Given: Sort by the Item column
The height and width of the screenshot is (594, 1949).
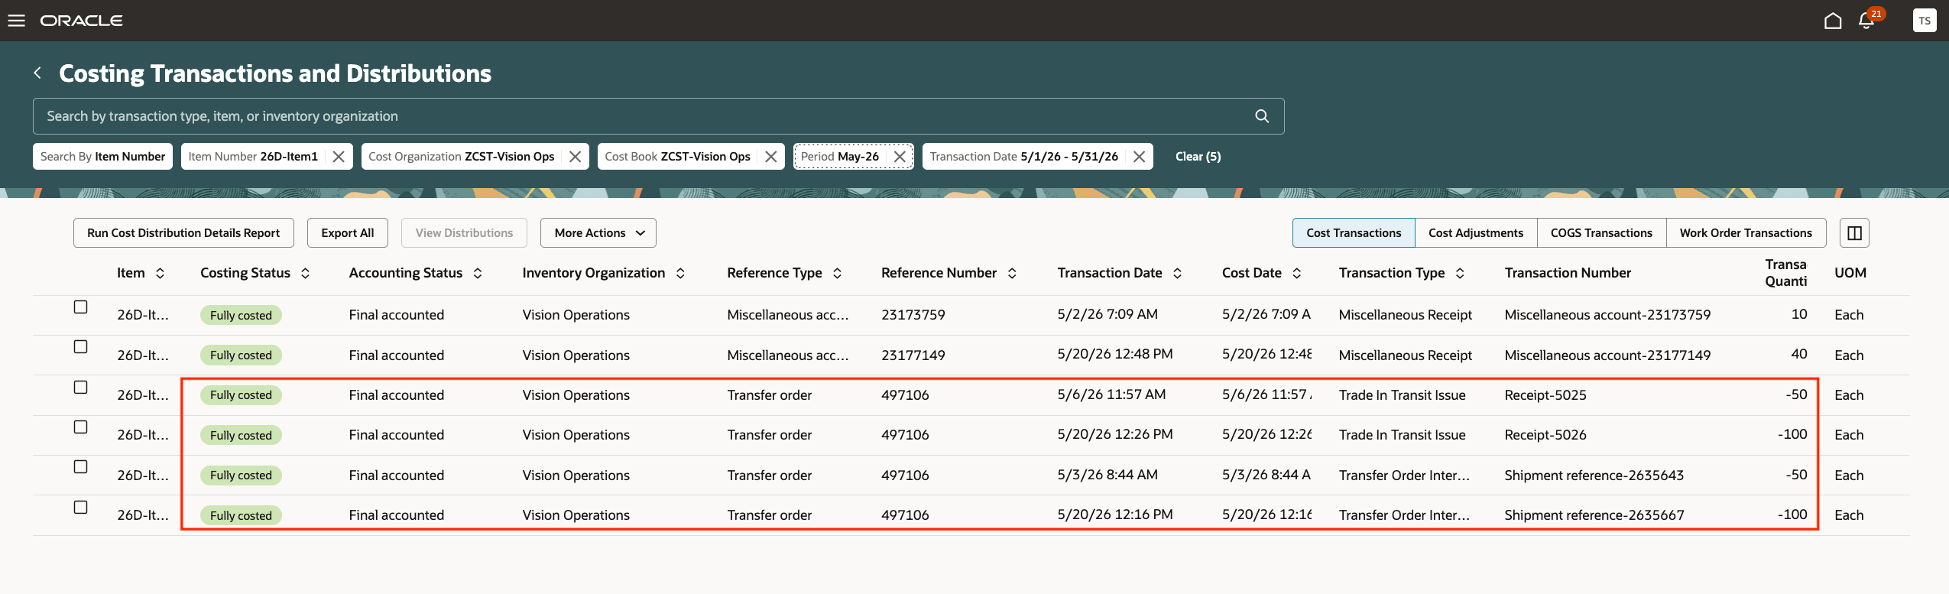Looking at the screenshot, I should pyautogui.click(x=160, y=273).
